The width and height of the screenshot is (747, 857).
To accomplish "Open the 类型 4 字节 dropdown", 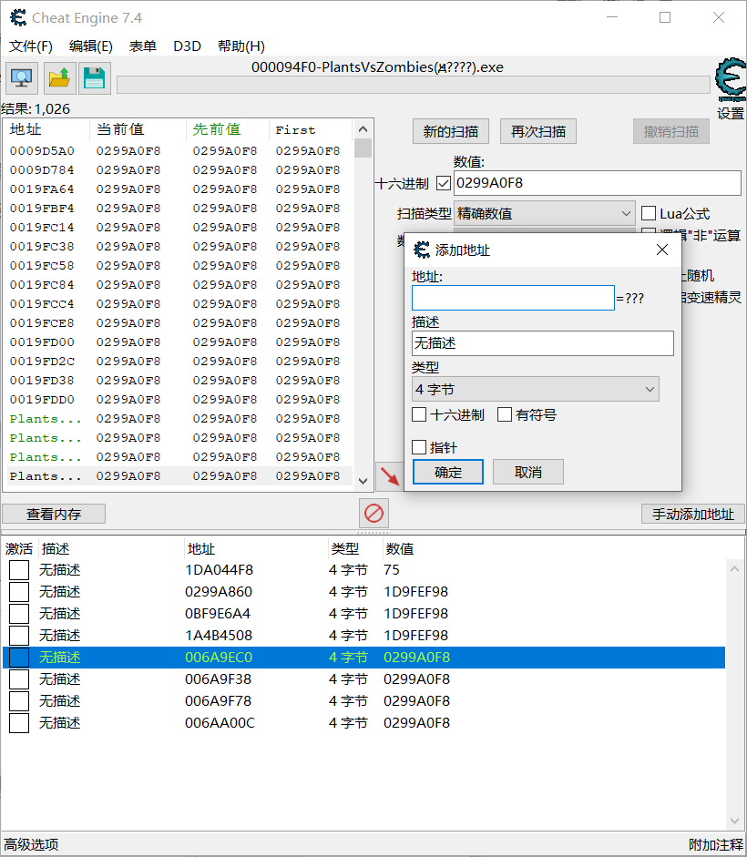I will click(x=536, y=389).
